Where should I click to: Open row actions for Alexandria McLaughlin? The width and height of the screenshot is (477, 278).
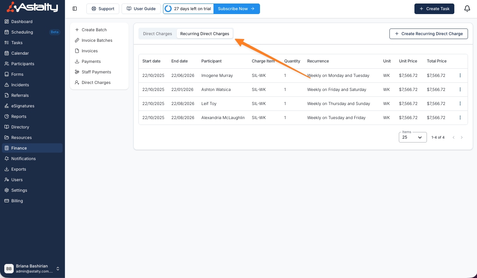pyautogui.click(x=460, y=118)
